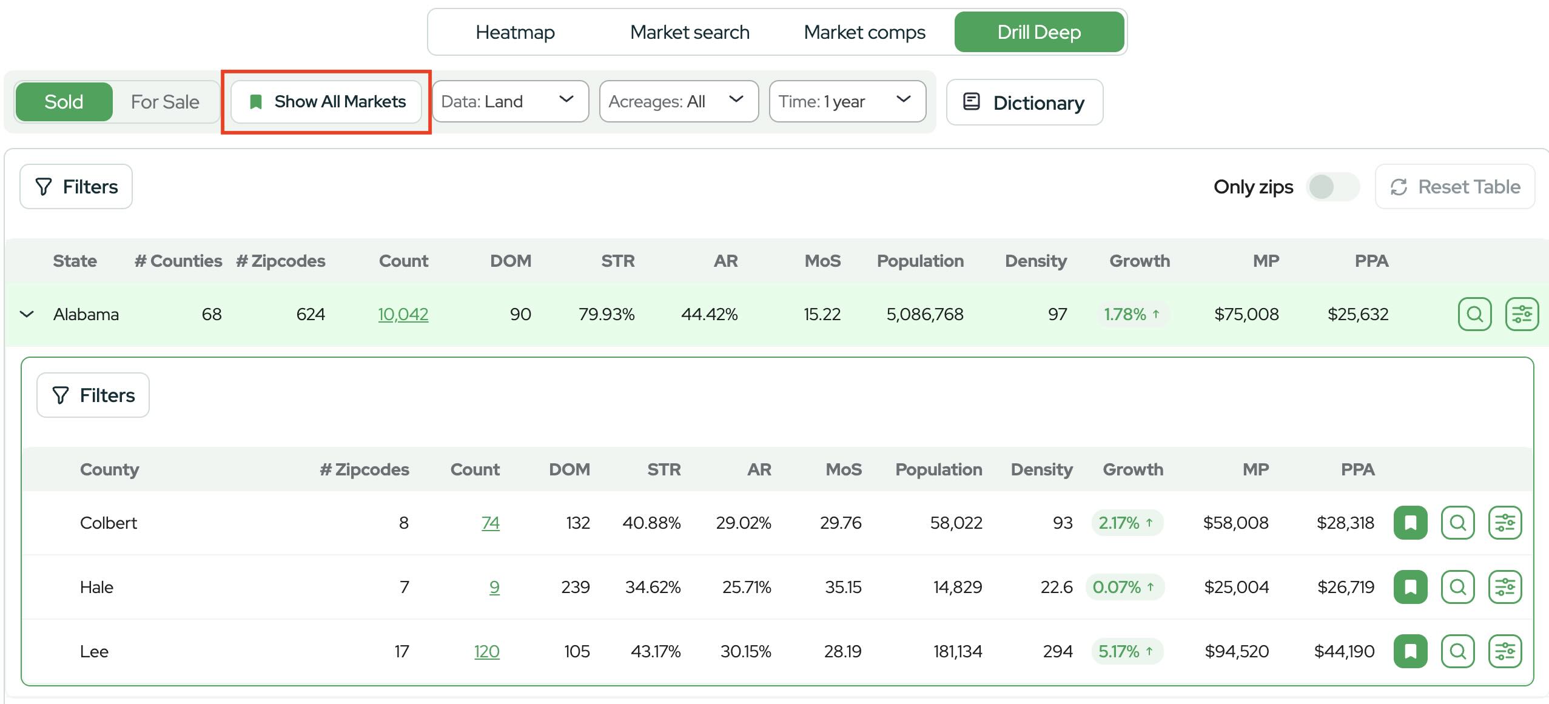Open the Alabama count link 10,042
This screenshot has width=1549, height=704.
pos(403,314)
